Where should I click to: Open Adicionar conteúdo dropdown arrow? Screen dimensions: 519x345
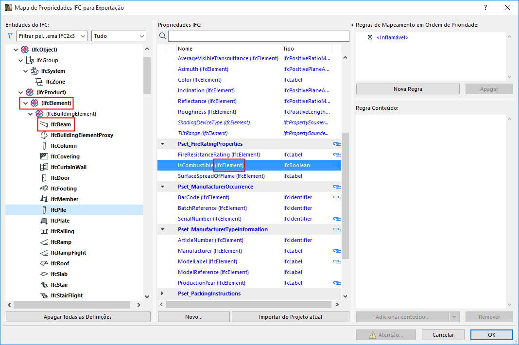coord(454,317)
